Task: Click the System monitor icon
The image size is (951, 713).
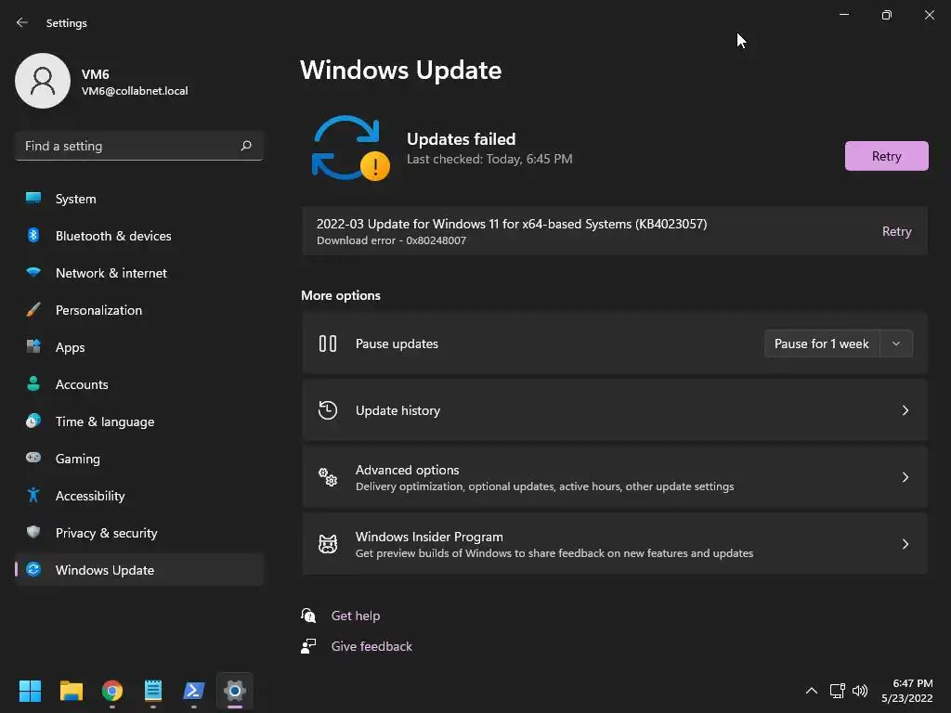Action: 33,198
